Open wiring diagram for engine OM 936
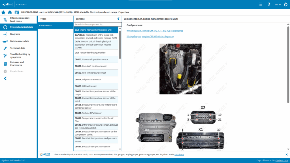This screenshot has width=290, height=163. (x=150, y=37)
